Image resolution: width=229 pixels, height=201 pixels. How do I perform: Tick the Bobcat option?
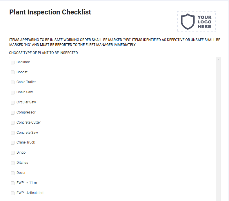(x=13, y=72)
